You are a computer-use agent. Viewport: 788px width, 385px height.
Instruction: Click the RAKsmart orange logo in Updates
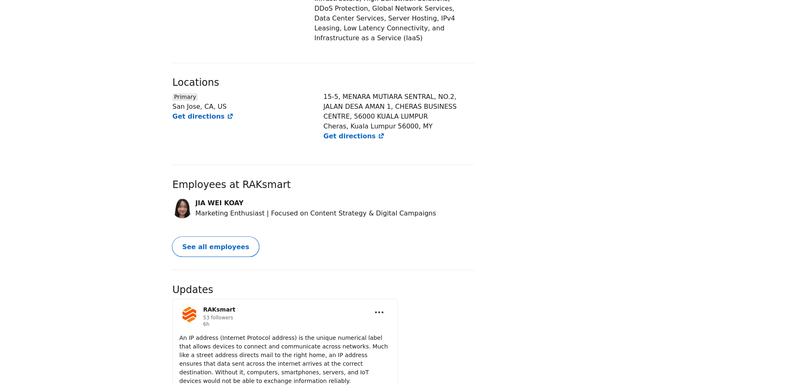189,314
